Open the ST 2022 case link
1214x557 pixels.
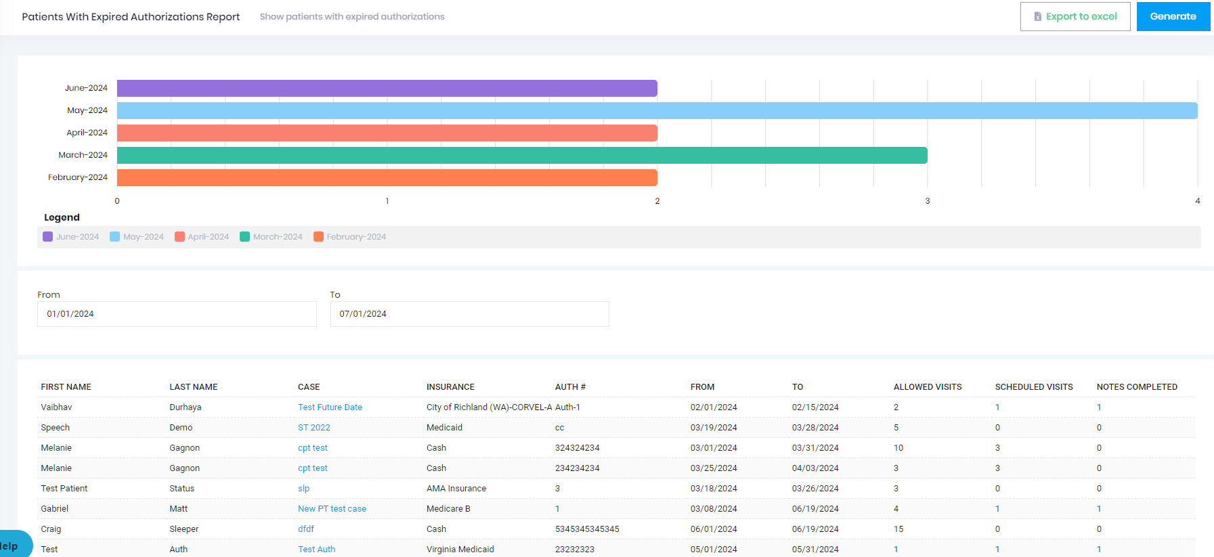[314, 428]
